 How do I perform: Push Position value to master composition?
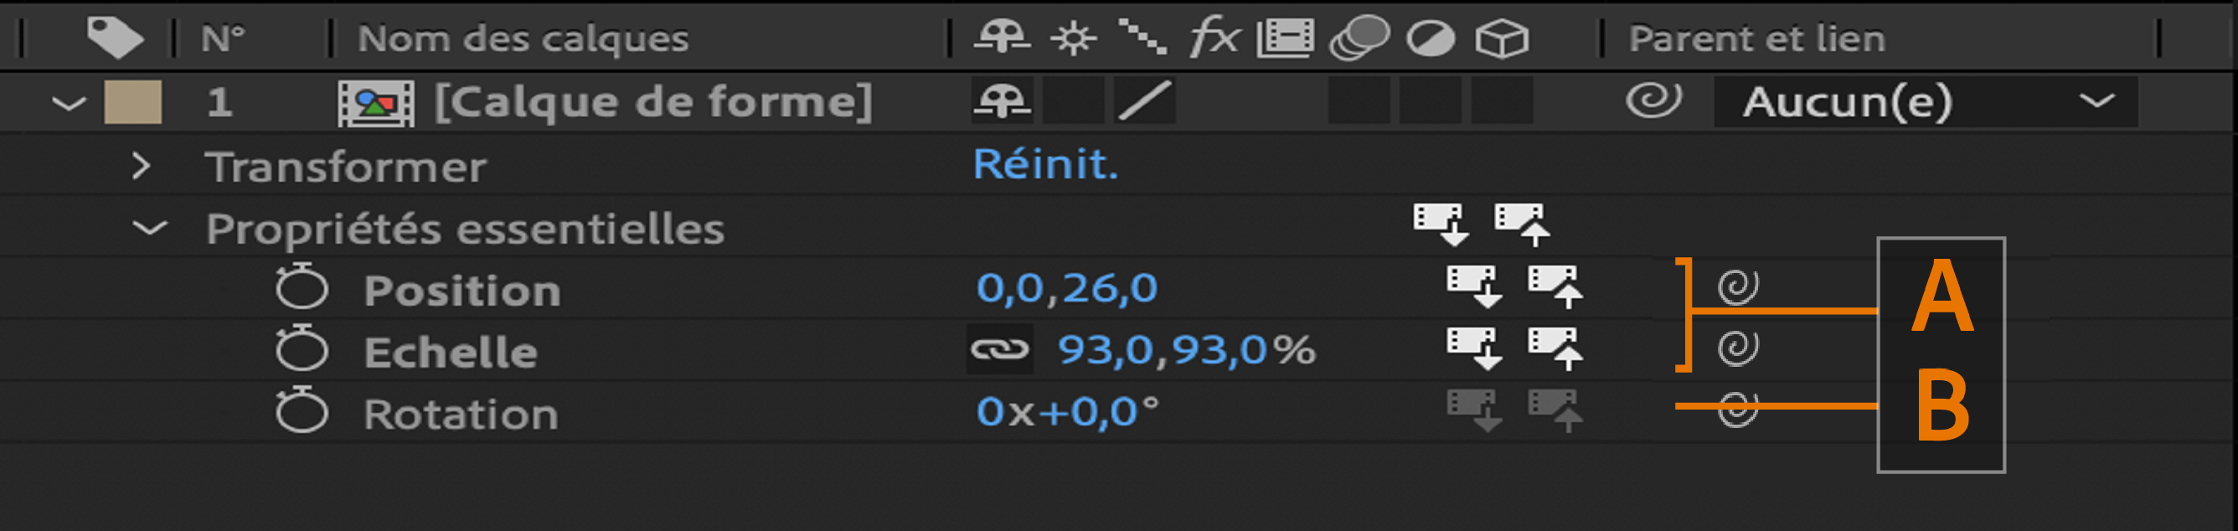[1555, 286]
